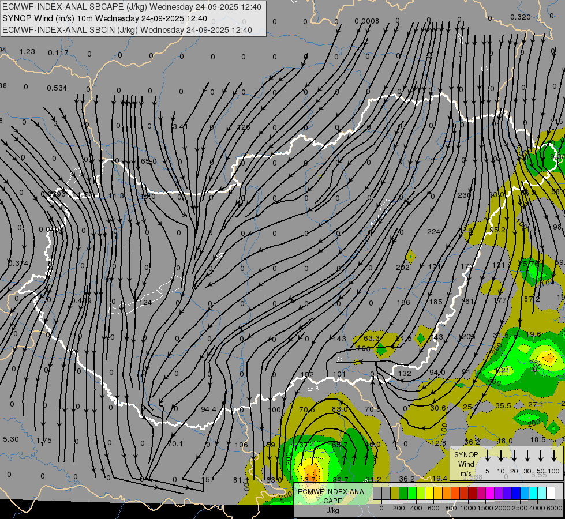Click the 124 value on the map
Screen dimensions: 565x519
pyautogui.click(x=145, y=303)
